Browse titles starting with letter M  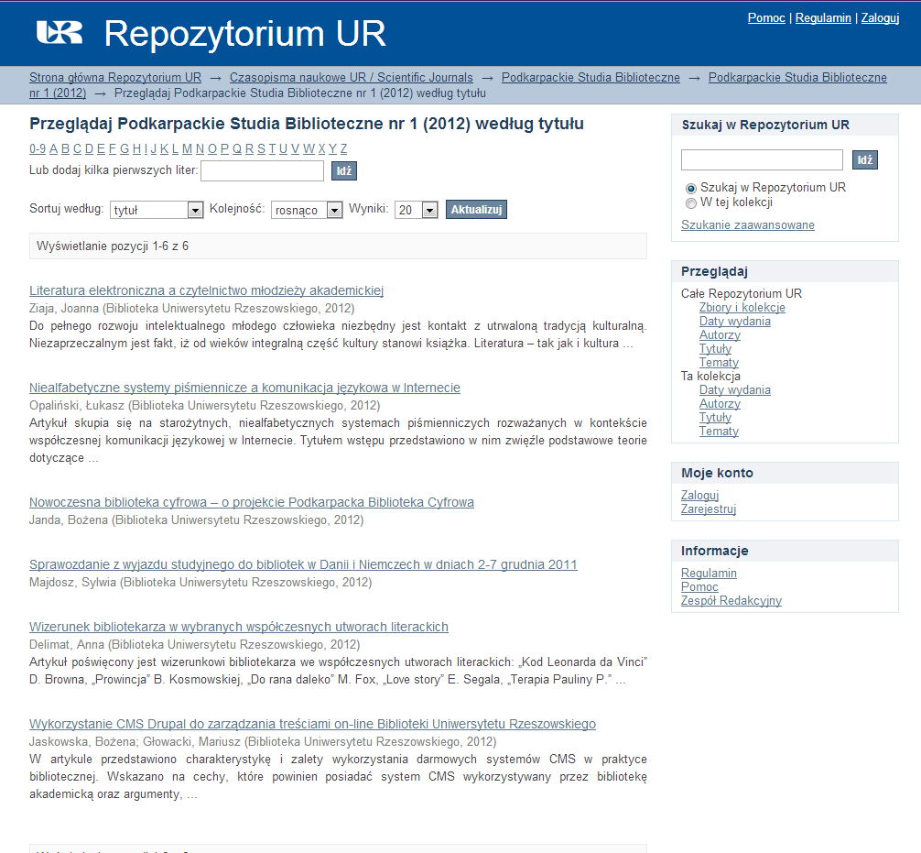[187, 148]
